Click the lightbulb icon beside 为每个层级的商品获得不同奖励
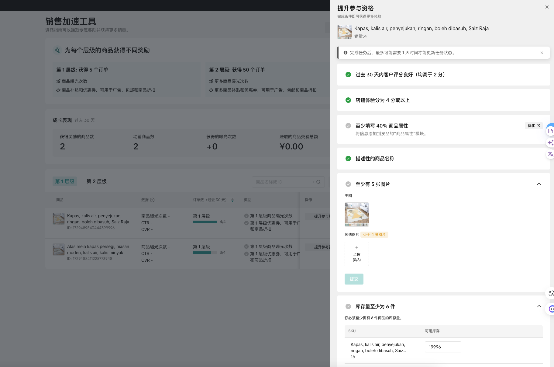Image resolution: width=554 pixels, height=367 pixels. [57, 50]
